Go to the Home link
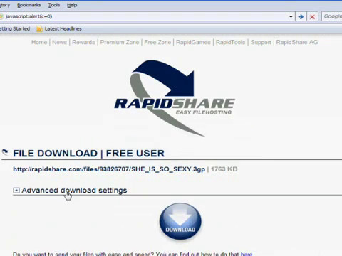 click(39, 42)
